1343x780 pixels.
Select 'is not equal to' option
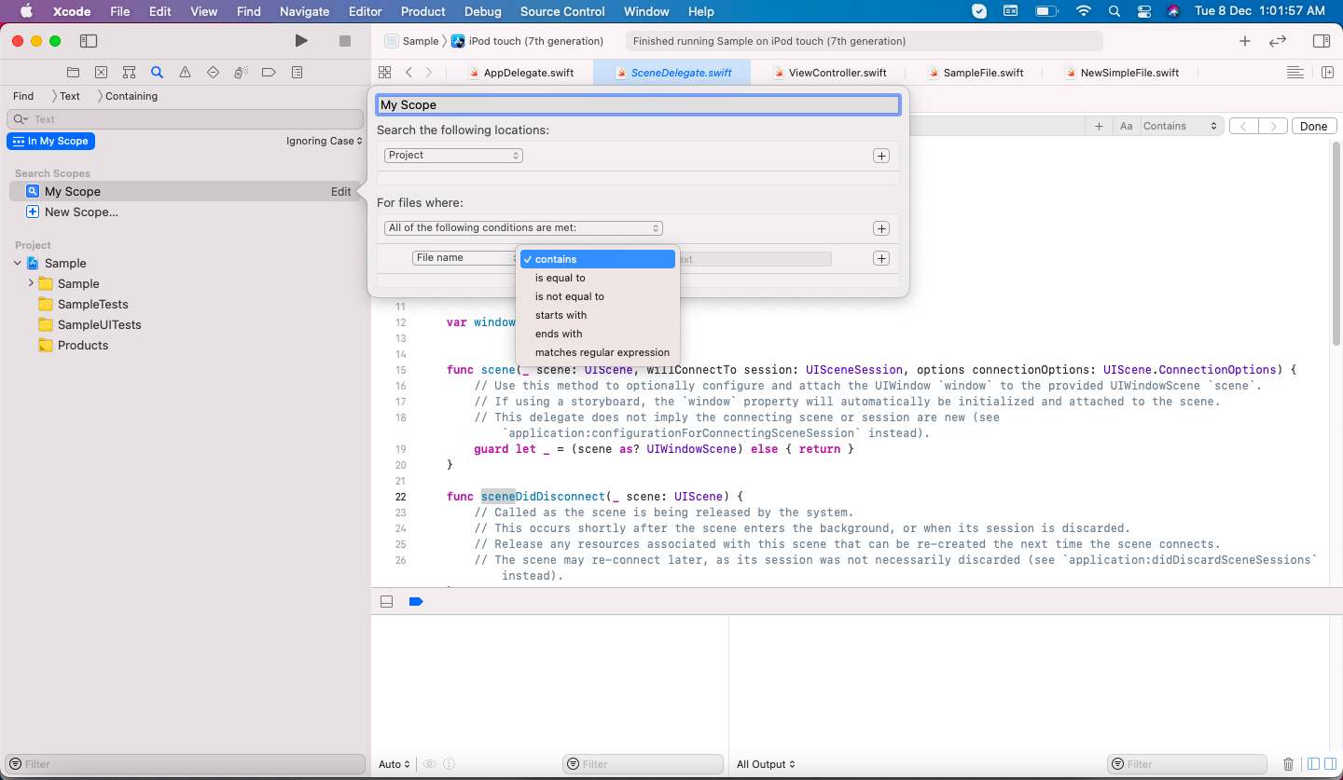tap(597, 296)
